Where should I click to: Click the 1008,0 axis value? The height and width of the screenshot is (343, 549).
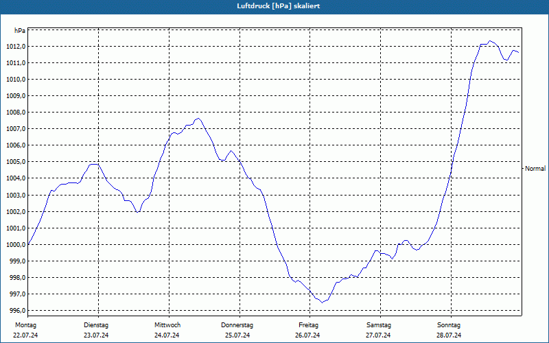click(x=16, y=113)
